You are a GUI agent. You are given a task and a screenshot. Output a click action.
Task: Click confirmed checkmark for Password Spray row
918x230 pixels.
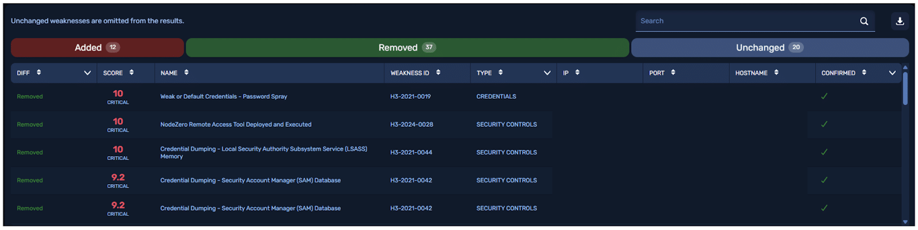(824, 96)
